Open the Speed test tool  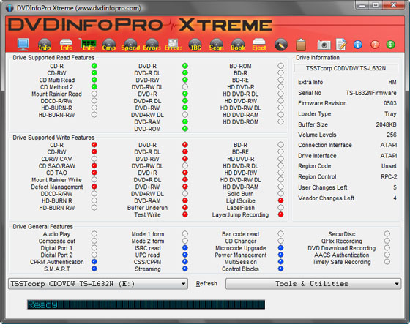[x=130, y=45]
